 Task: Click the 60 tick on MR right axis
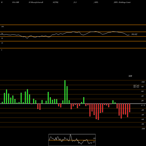(142, 91)
